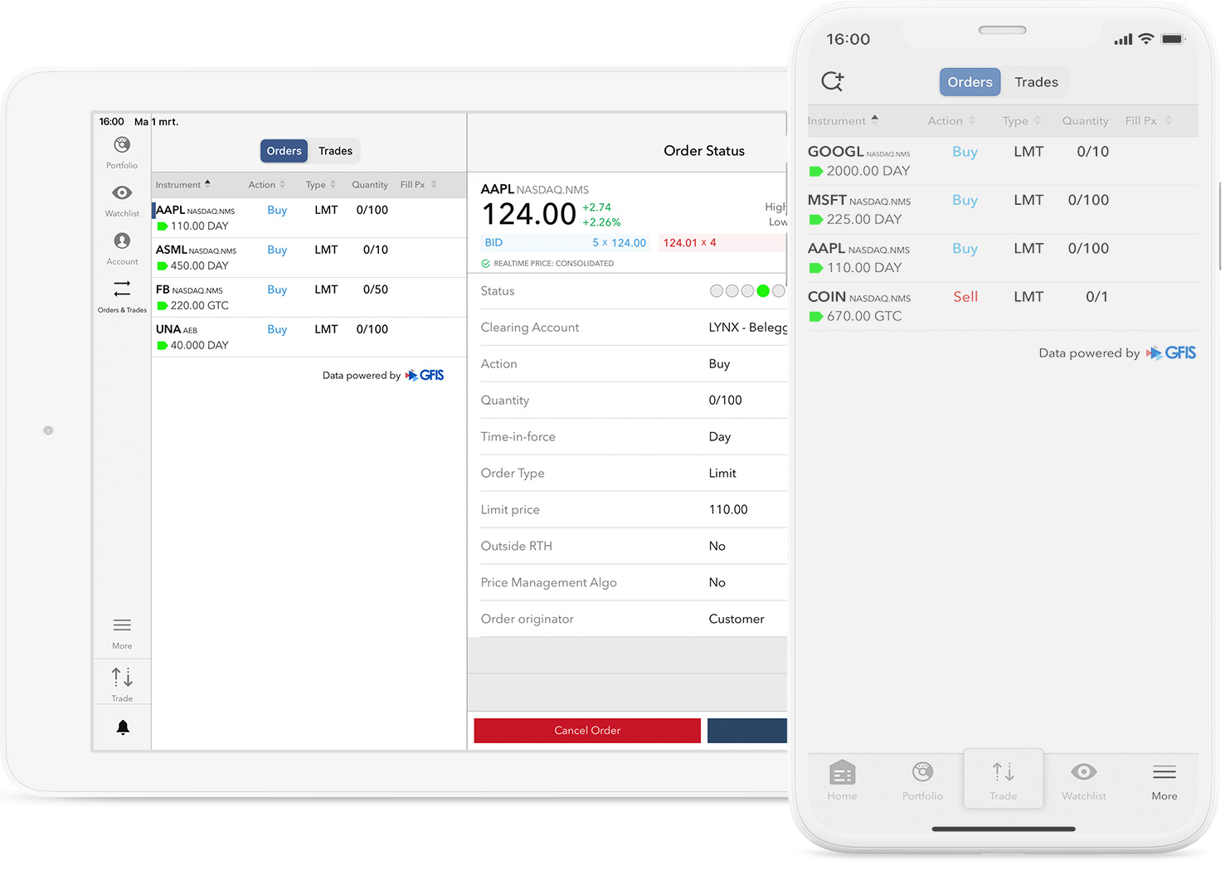Open Watchlist in the phone bottom bar

coord(1083,780)
